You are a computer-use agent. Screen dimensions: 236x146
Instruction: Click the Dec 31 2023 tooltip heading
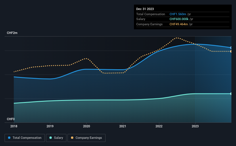click(145, 9)
